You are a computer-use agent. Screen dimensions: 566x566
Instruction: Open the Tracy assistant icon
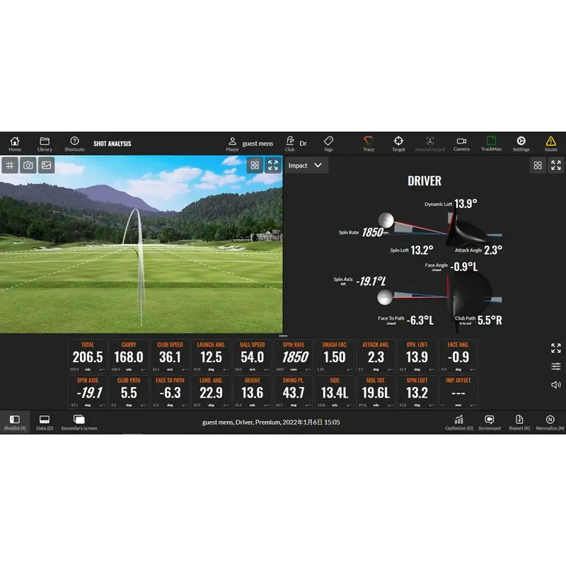point(368,144)
